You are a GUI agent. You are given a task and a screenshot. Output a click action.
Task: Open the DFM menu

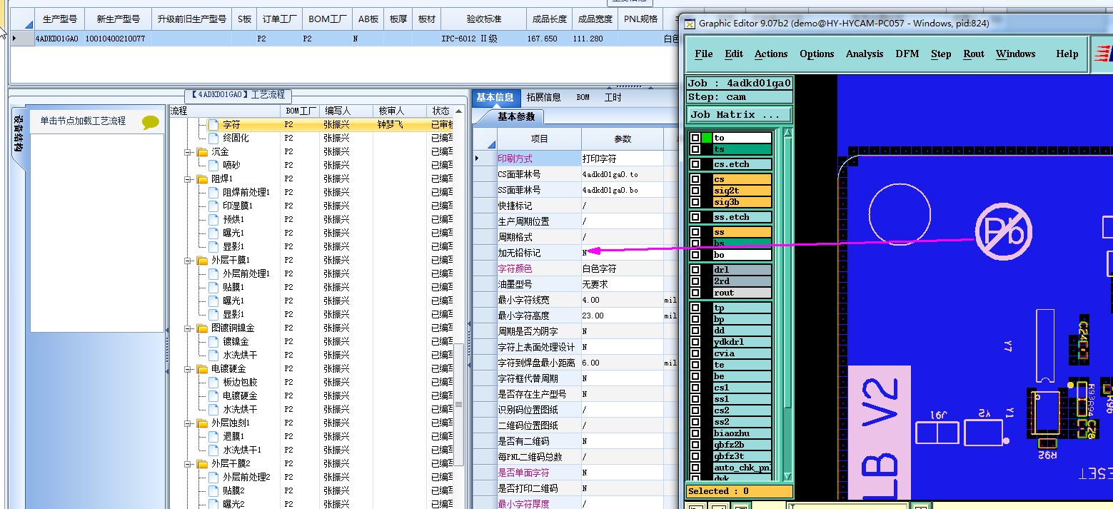click(x=907, y=54)
